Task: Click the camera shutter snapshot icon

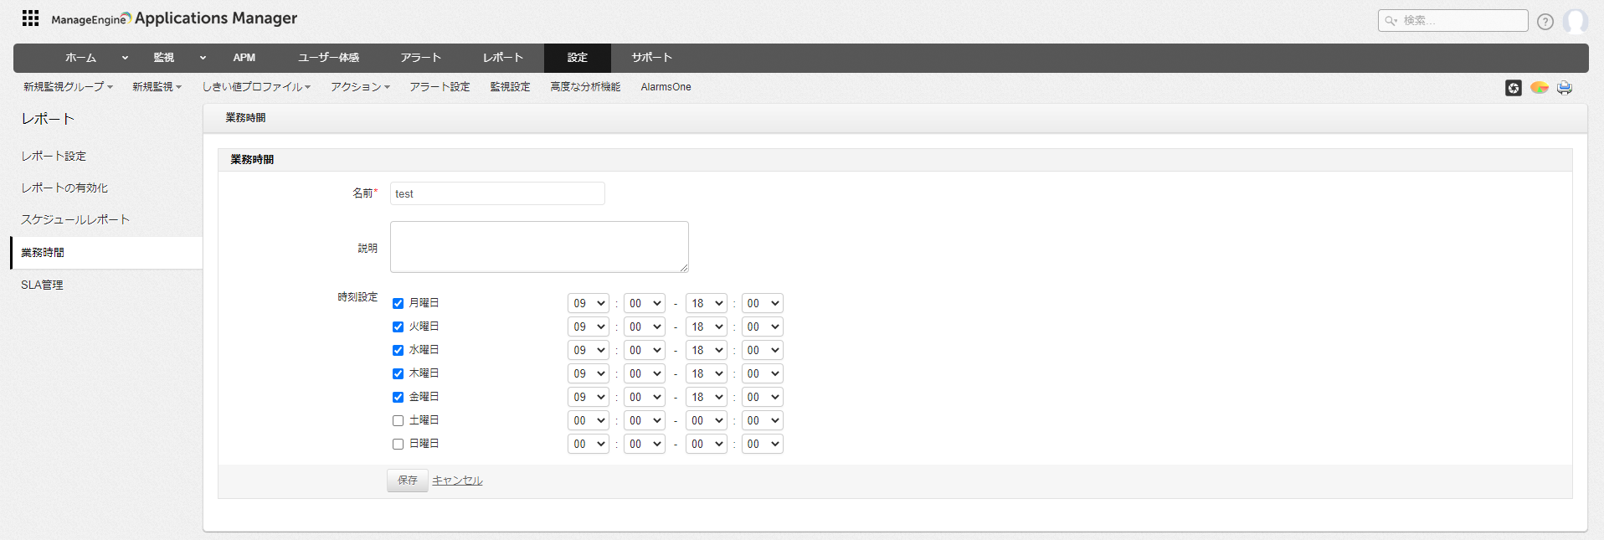Action: click(x=1513, y=88)
